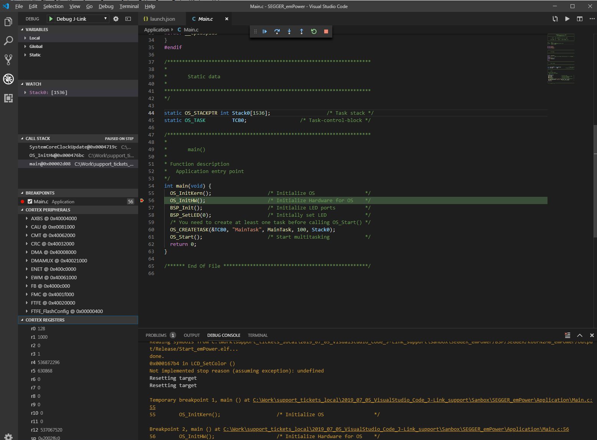
Task: Open the Extensions view in activity bar
Action: 8,98
